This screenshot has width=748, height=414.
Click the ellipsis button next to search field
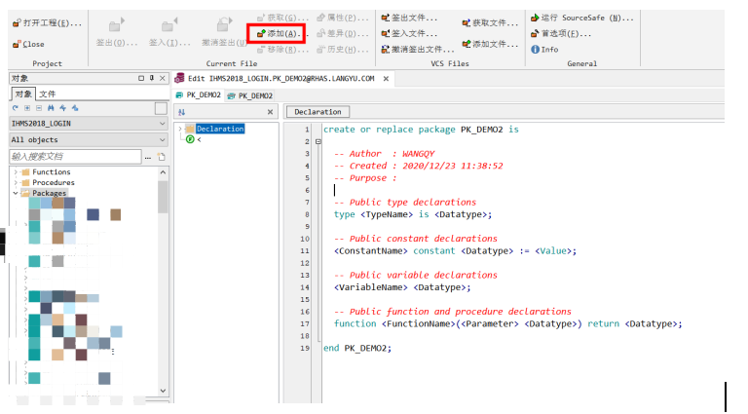(148, 157)
